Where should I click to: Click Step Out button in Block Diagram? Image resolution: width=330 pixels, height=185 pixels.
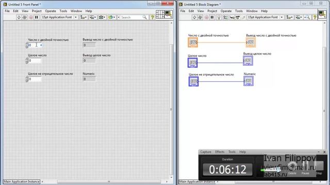(243, 17)
